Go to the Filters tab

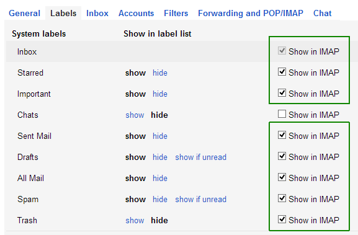tap(176, 13)
